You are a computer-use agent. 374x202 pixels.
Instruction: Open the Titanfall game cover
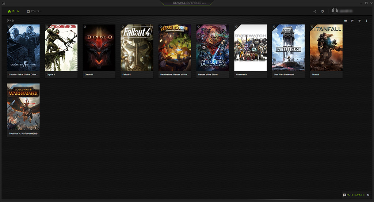pyautogui.click(x=326, y=48)
